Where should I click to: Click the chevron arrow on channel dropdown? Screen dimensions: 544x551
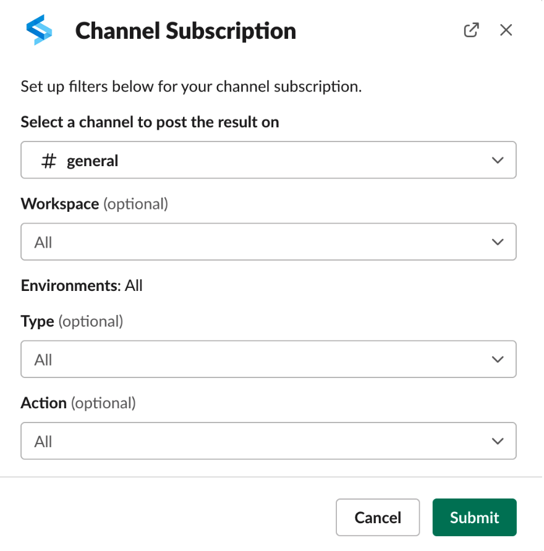(498, 161)
